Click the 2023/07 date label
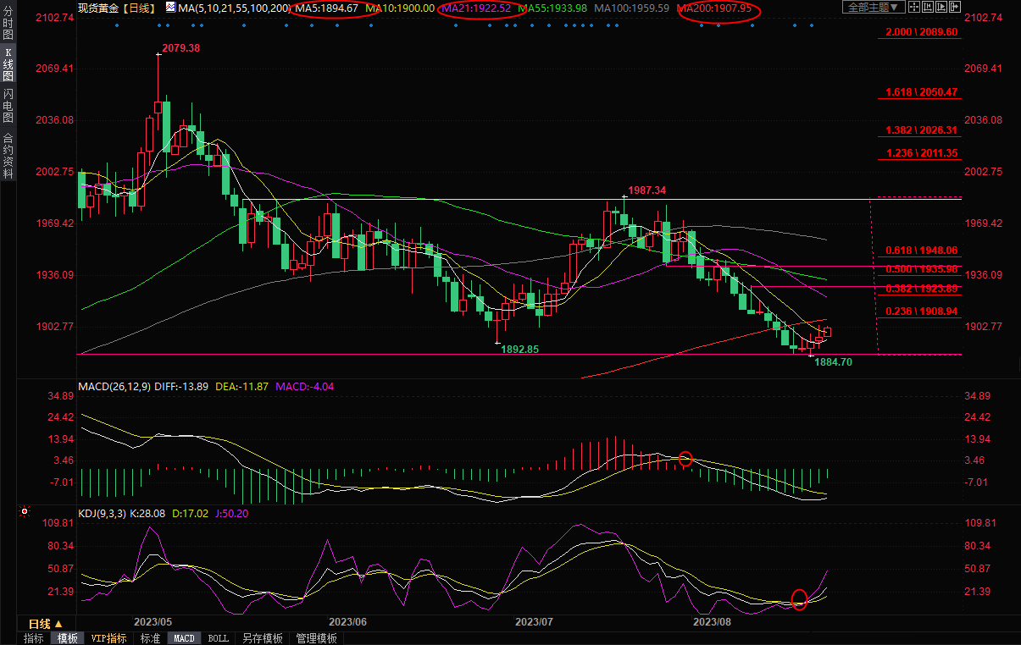 (534, 621)
